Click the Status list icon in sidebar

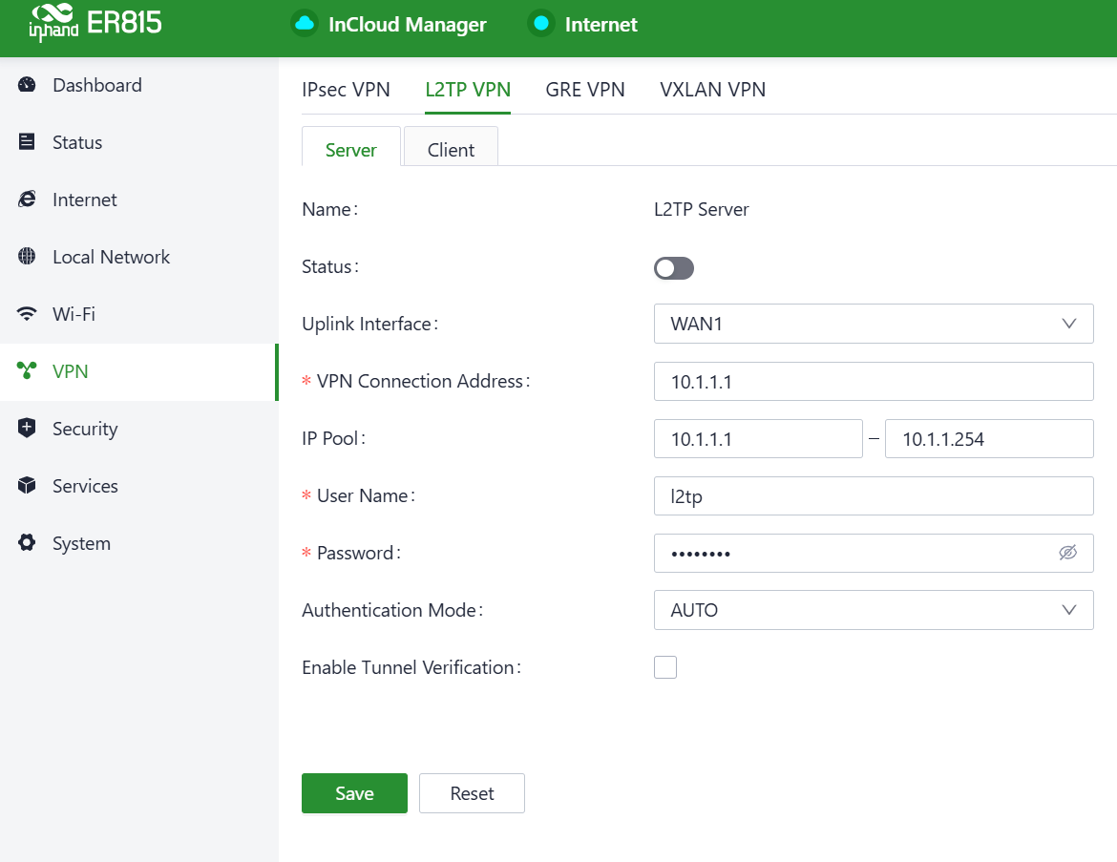[27, 142]
